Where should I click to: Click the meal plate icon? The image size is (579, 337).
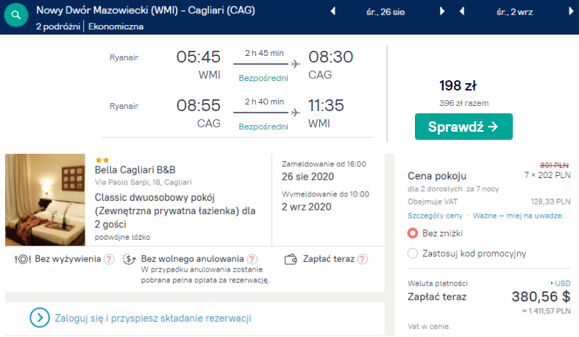coord(23,260)
